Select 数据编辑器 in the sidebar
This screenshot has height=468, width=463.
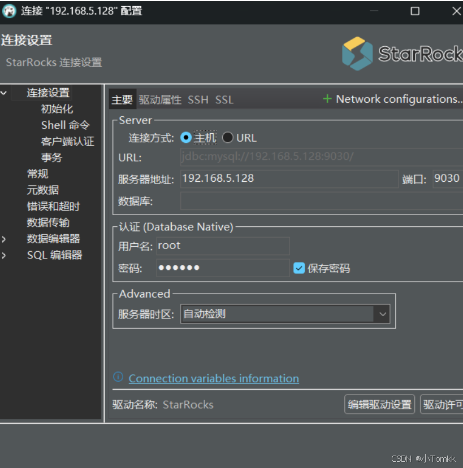(x=54, y=239)
